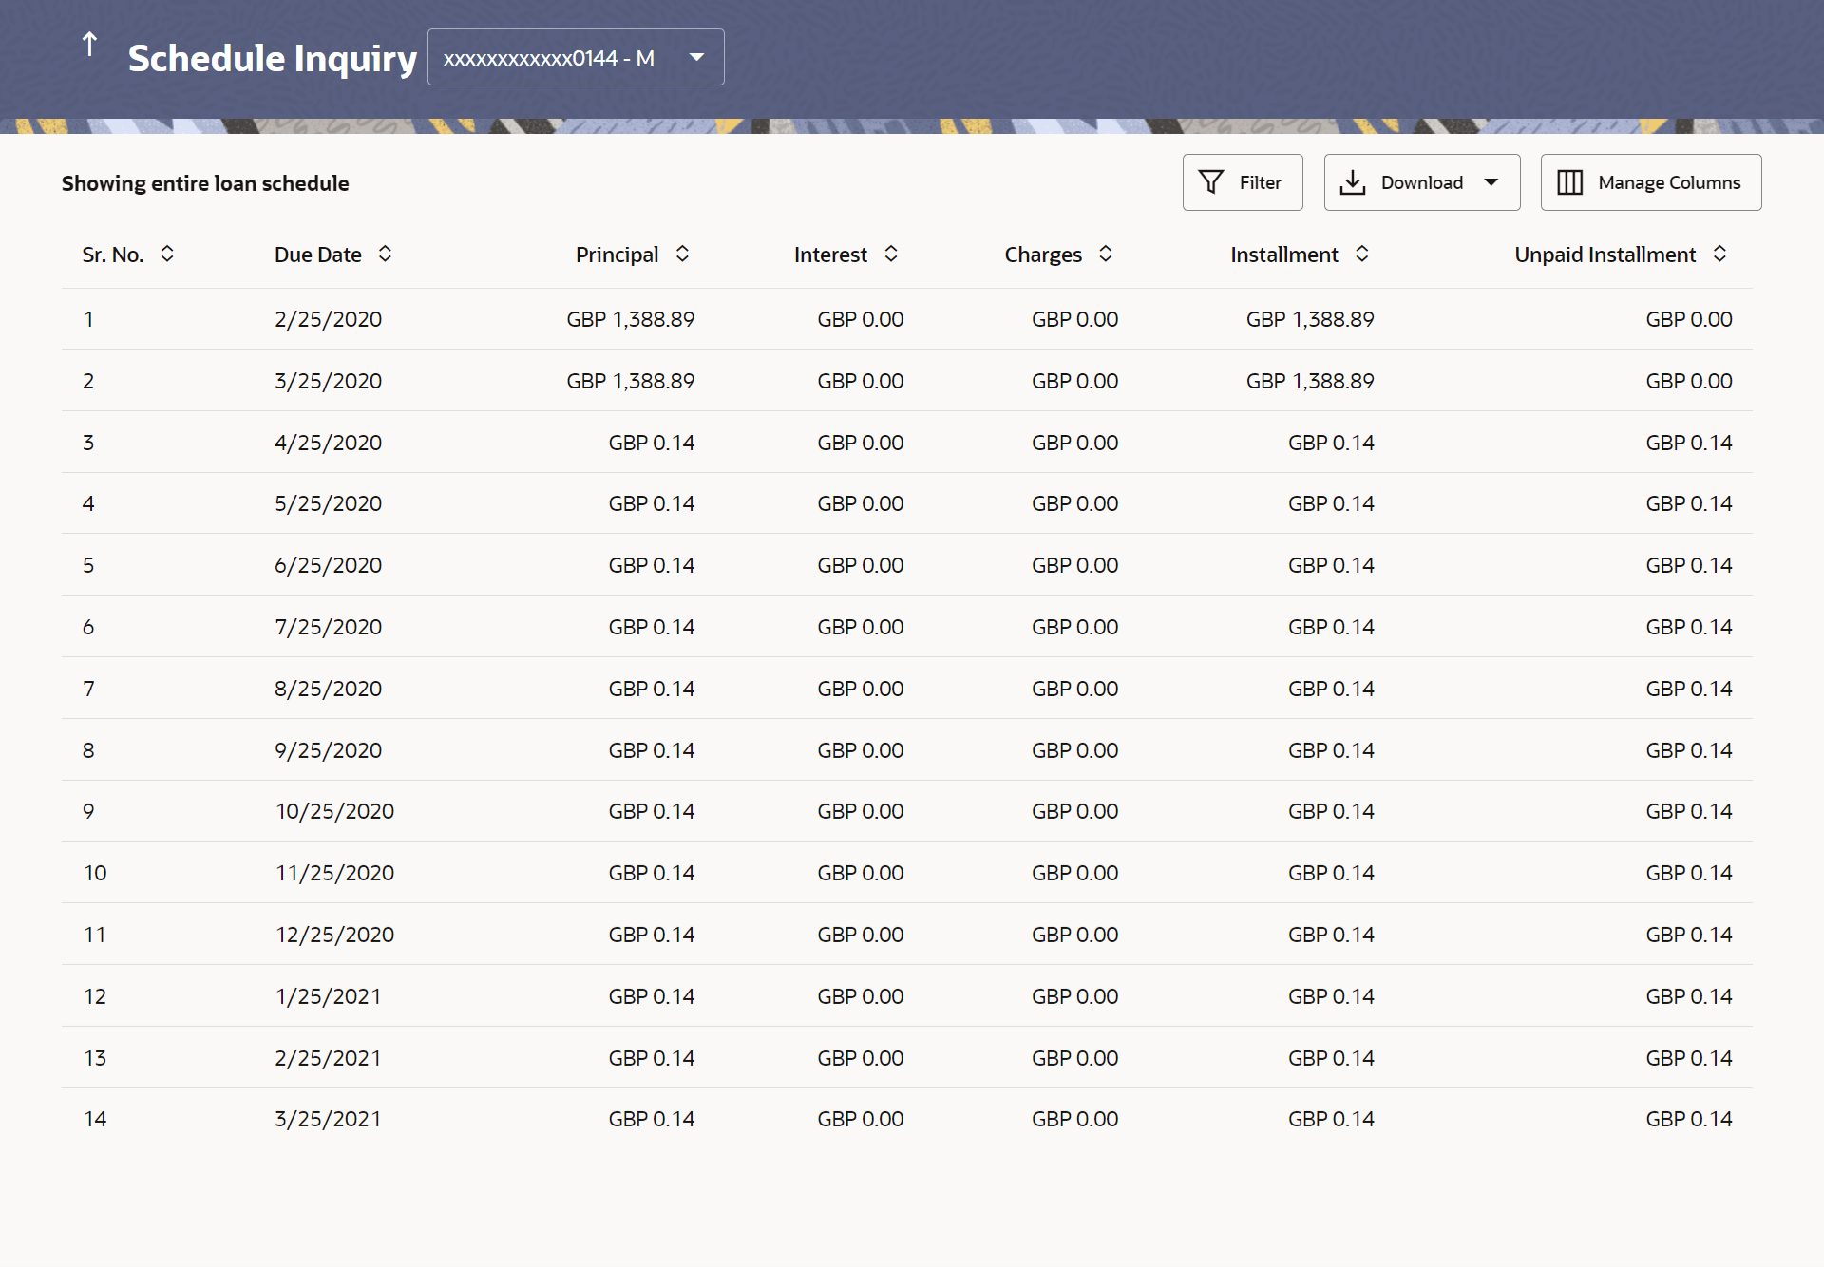This screenshot has width=1824, height=1267.
Task: Click the Due Date column header text
Action: click(x=317, y=255)
